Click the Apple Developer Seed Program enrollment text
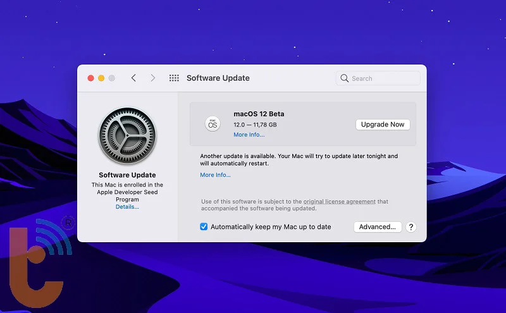 tap(127, 192)
